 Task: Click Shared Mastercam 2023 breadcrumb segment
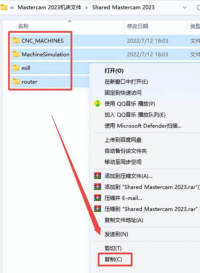tap(123, 7)
